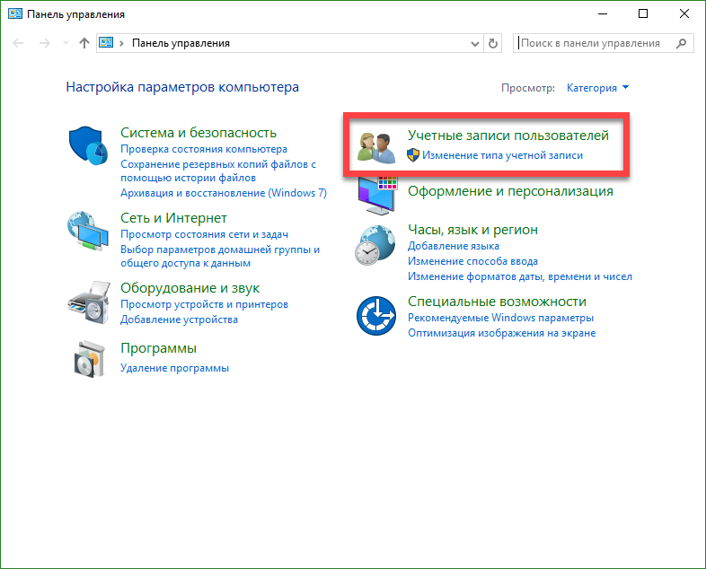Screen dimensions: 706x569
Task: Open the recent locations dropdown arrow
Action: (66, 43)
